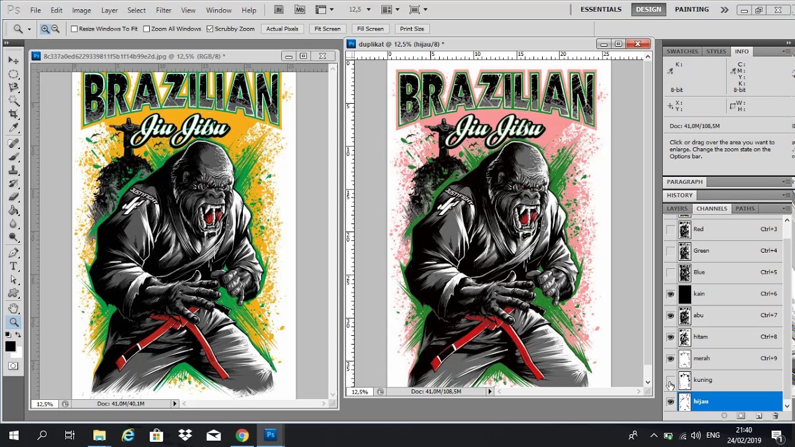Click the Actual Pixels button
This screenshot has width=795, height=447.
click(283, 29)
